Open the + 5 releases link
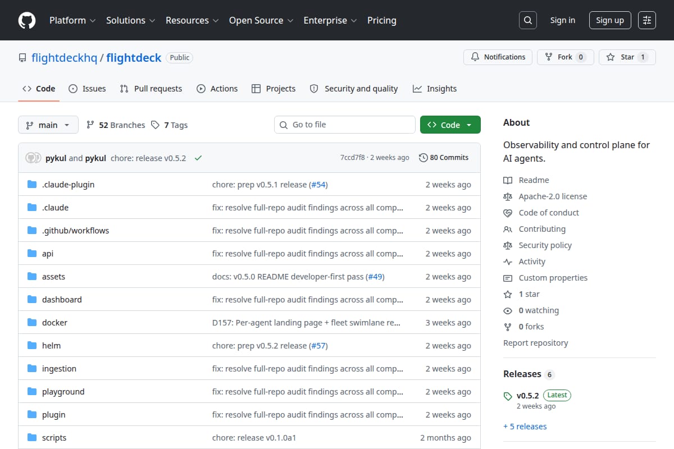Image resolution: width=674 pixels, height=449 pixels. click(x=525, y=427)
